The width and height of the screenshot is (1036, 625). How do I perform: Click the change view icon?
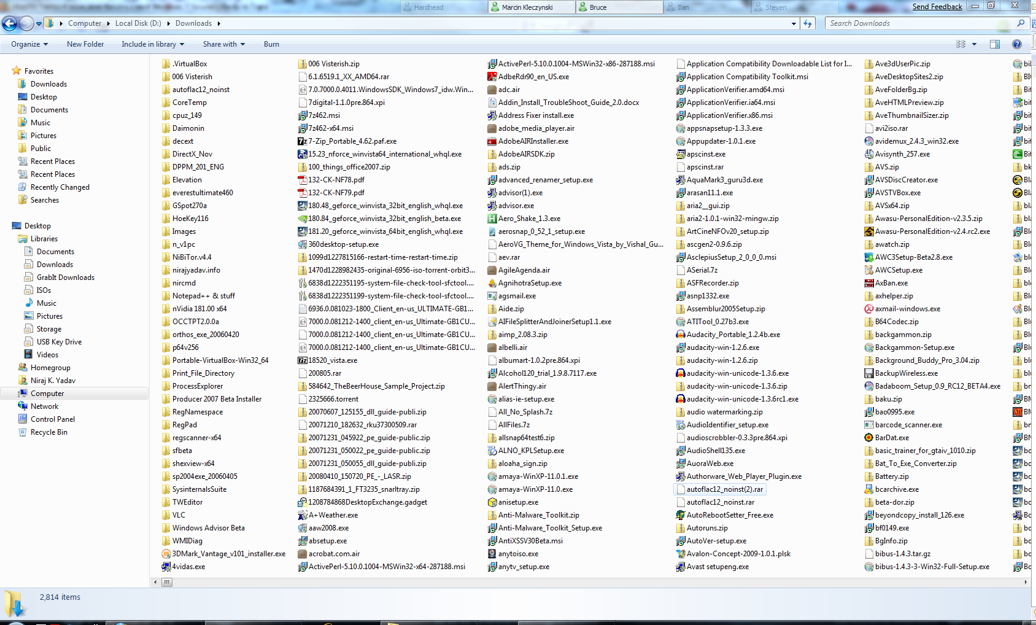961,44
